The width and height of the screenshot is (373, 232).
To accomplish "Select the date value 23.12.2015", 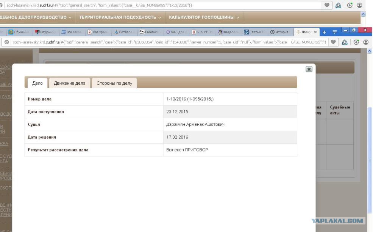I will [x=177, y=111].
